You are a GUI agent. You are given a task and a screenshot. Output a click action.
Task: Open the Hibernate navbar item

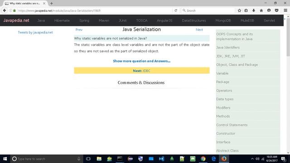62,20
